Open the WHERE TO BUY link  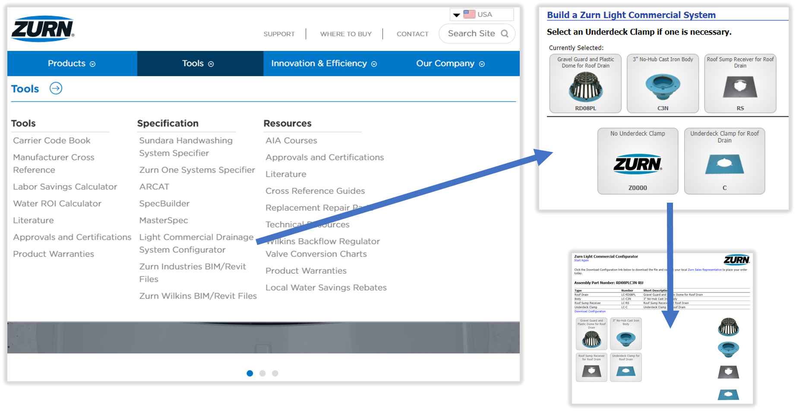pos(346,34)
